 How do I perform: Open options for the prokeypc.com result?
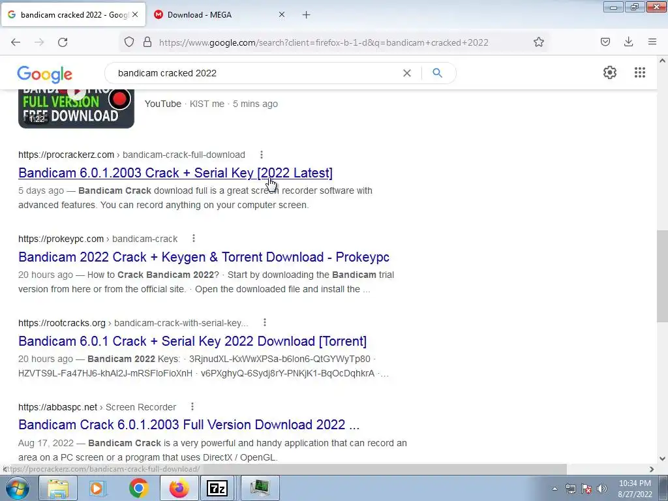(x=194, y=239)
